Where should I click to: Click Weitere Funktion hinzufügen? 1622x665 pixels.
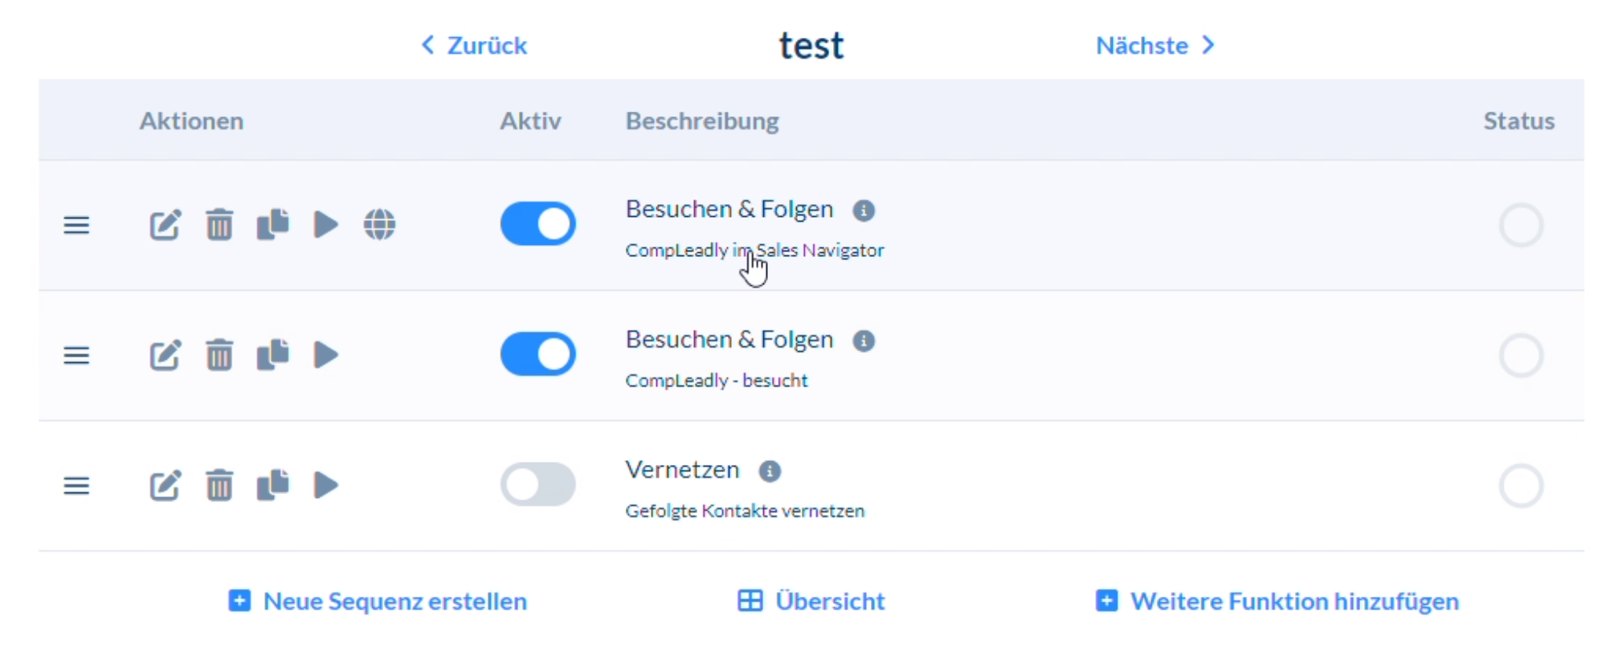(x=1277, y=602)
